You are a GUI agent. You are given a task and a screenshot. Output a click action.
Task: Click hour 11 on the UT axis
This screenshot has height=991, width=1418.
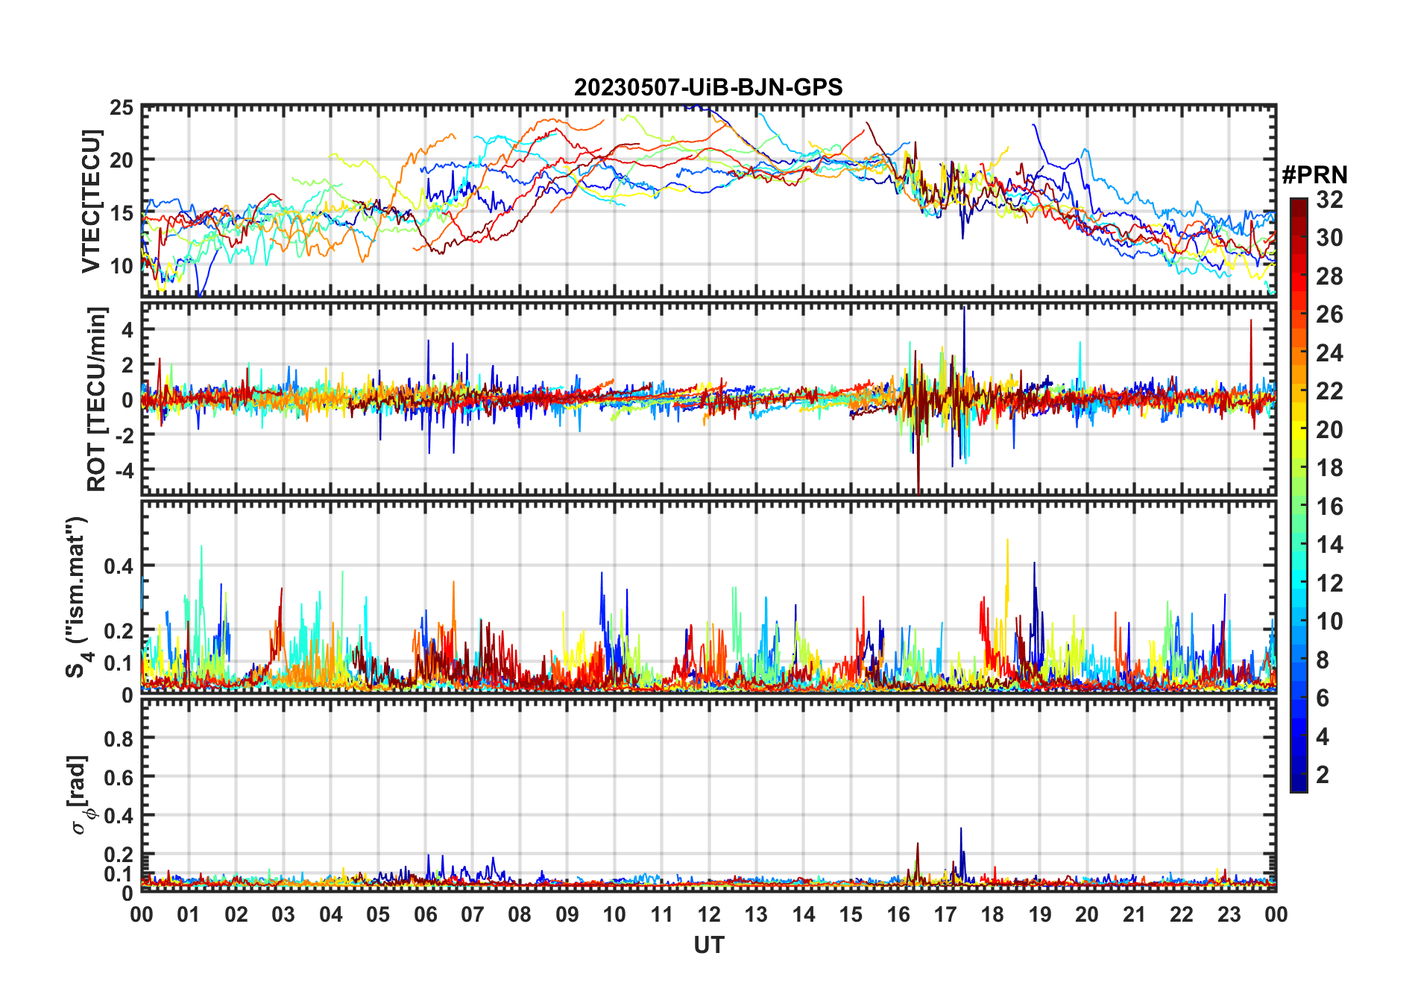tap(662, 914)
